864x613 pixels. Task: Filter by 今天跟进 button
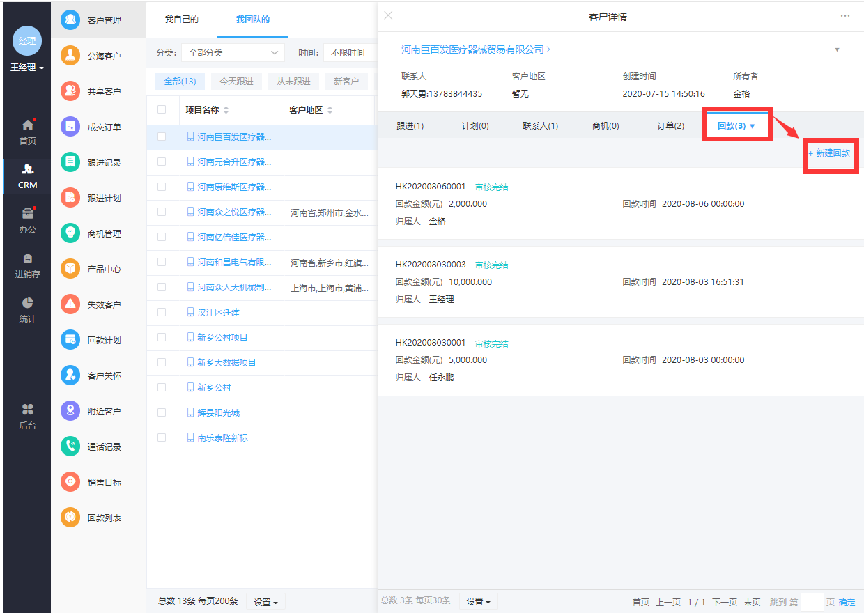pyautogui.click(x=236, y=82)
